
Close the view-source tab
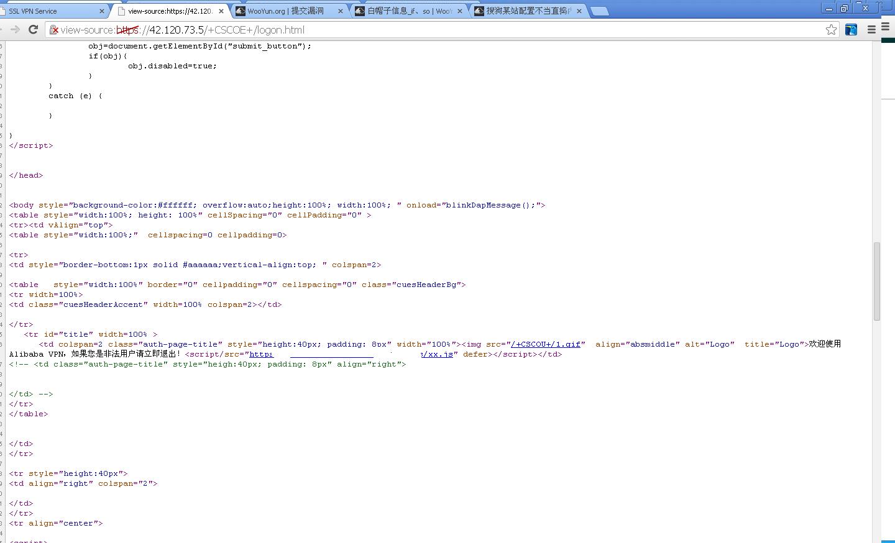coord(221,11)
